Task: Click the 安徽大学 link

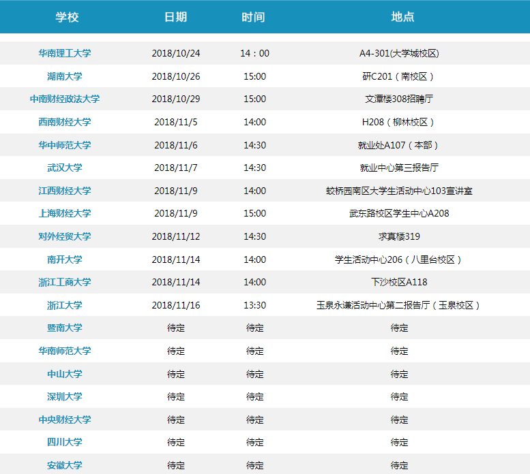Action: (65, 466)
